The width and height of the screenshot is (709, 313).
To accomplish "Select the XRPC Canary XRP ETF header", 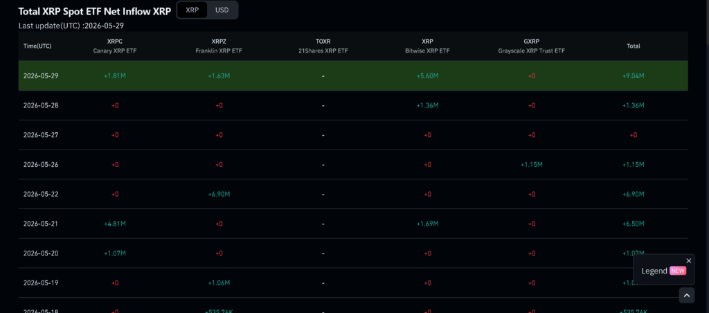I will (115, 46).
